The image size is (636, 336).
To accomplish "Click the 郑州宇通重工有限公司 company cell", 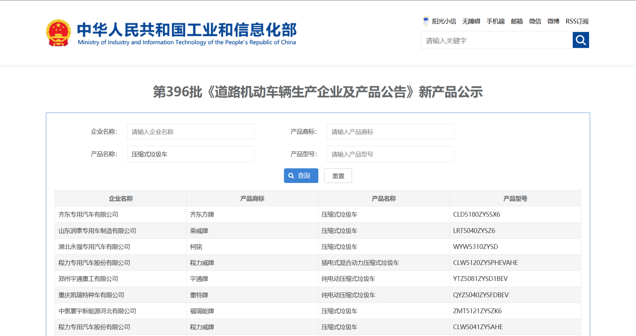I will [88, 279].
